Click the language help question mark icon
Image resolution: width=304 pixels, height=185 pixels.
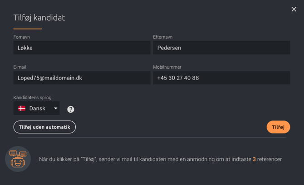pyautogui.click(x=71, y=109)
